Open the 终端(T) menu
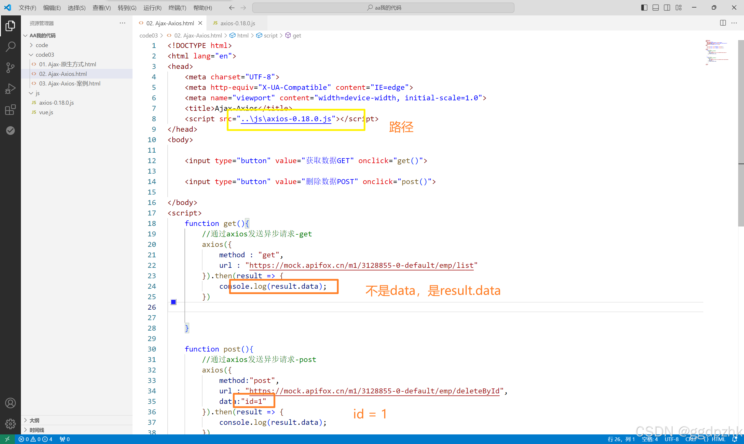Image resolution: width=744 pixels, height=444 pixels. pyautogui.click(x=177, y=8)
